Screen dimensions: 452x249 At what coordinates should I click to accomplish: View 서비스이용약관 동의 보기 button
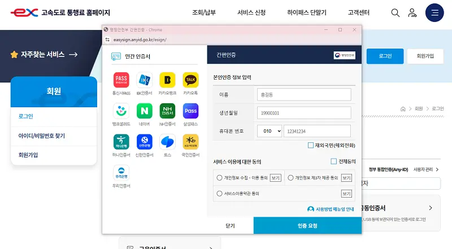coord(346,194)
